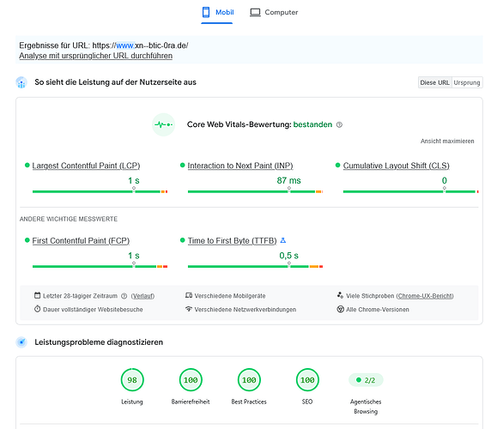Click the help icon next to bestanden
The width and height of the screenshot is (497, 429).
[339, 124]
